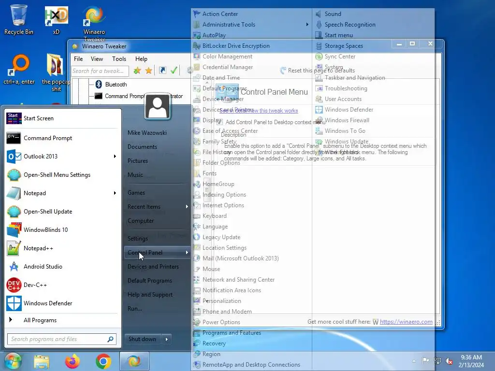Launch Dev-C++ from start menu
Viewport: 495px width, 371px height.
click(62, 285)
